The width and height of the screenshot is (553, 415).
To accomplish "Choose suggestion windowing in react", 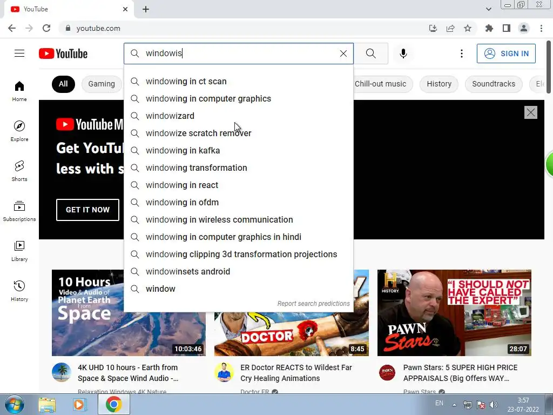I will pos(238,185).
